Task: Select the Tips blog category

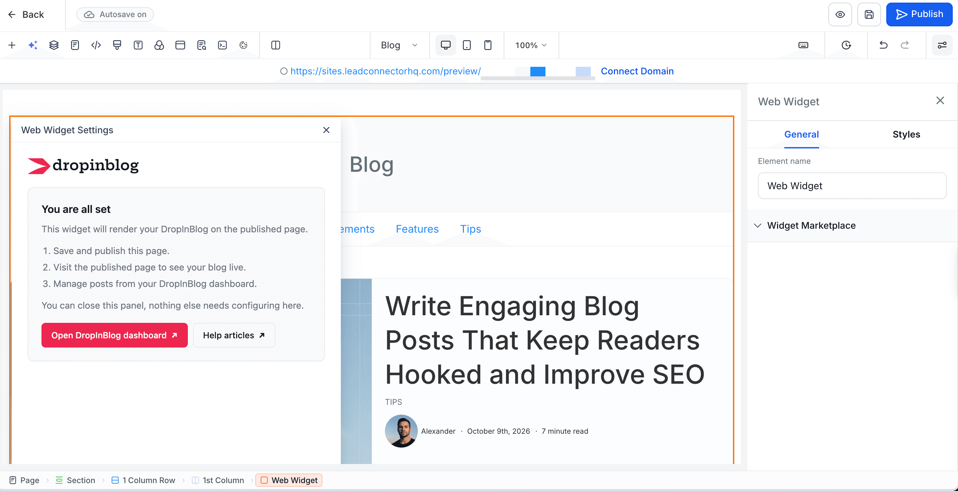Action: [x=470, y=229]
